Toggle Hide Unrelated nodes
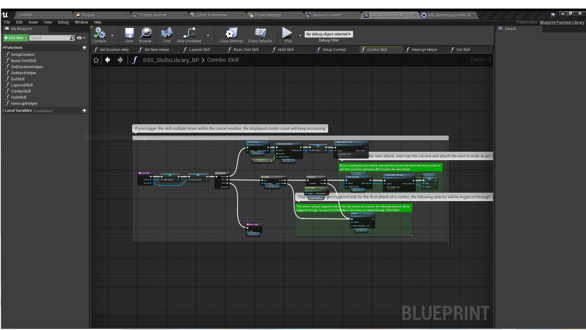 click(x=189, y=35)
